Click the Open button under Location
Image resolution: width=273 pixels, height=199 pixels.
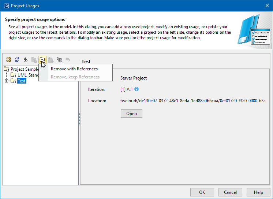131,113
